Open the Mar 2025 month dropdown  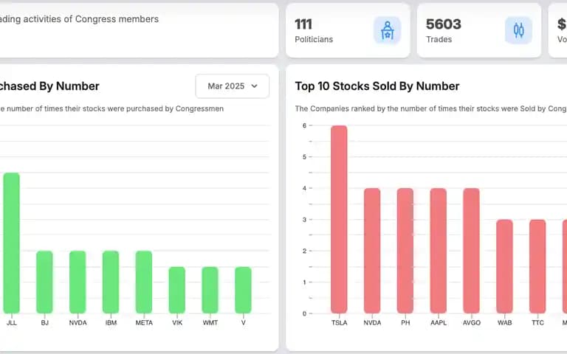[x=232, y=86]
